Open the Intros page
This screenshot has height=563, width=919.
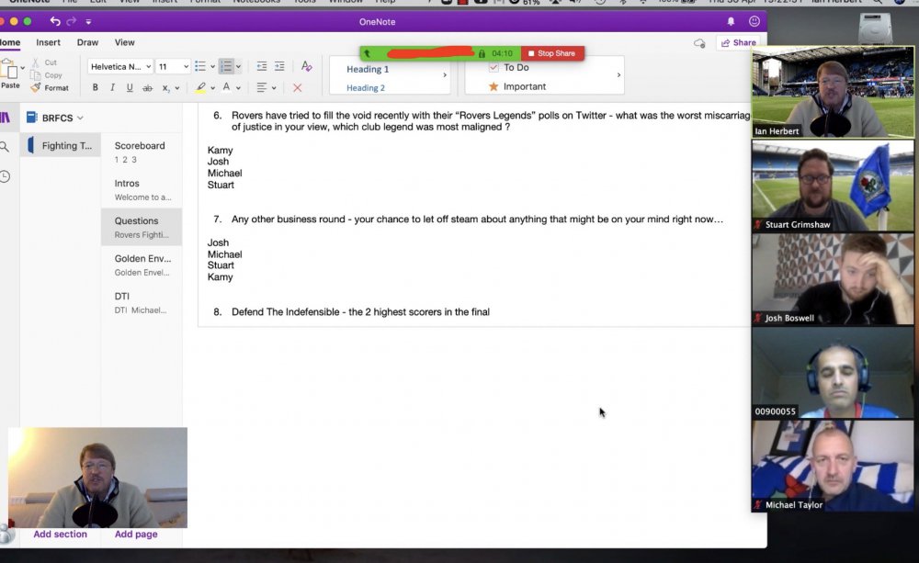pyautogui.click(x=142, y=190)
